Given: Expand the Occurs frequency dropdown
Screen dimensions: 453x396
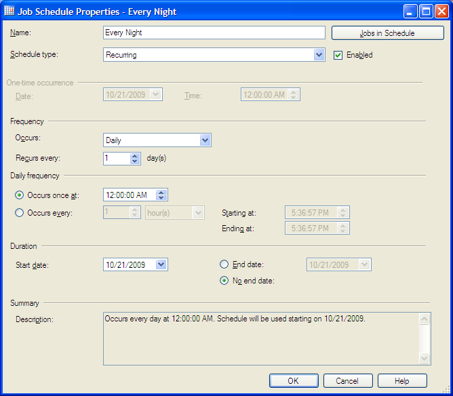Looking at the screenshot, I should pyautogui.click(x=205, y=140).
